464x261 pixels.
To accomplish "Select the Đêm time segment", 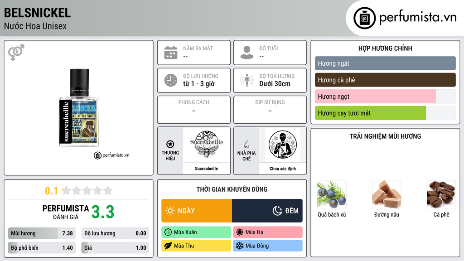I will click(x=267, y=211).
